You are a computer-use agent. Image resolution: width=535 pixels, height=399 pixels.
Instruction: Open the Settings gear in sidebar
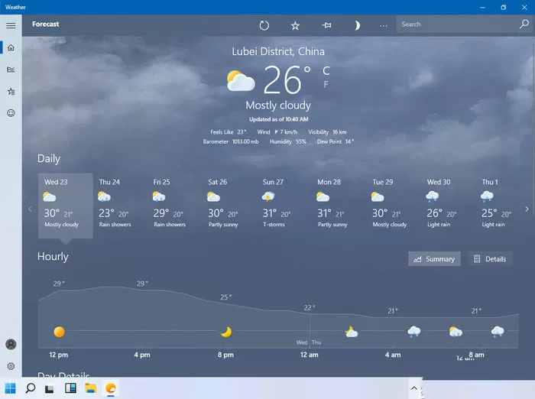click(11, 366)
